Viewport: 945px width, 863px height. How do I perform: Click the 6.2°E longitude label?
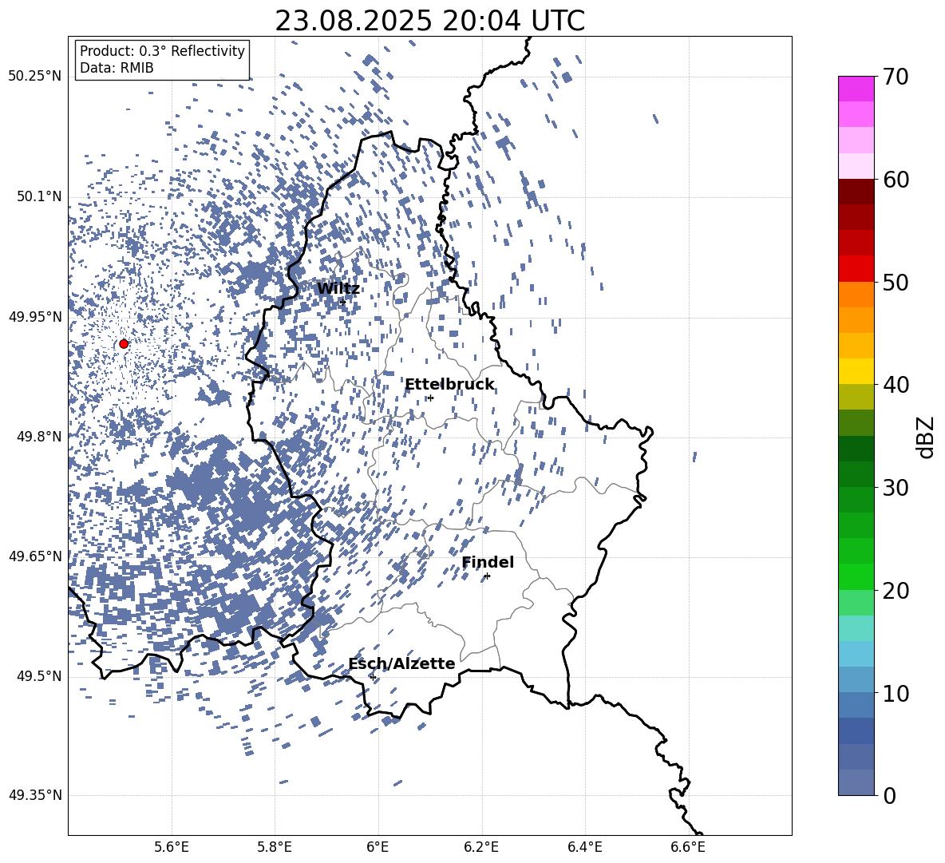click(482, 847)
